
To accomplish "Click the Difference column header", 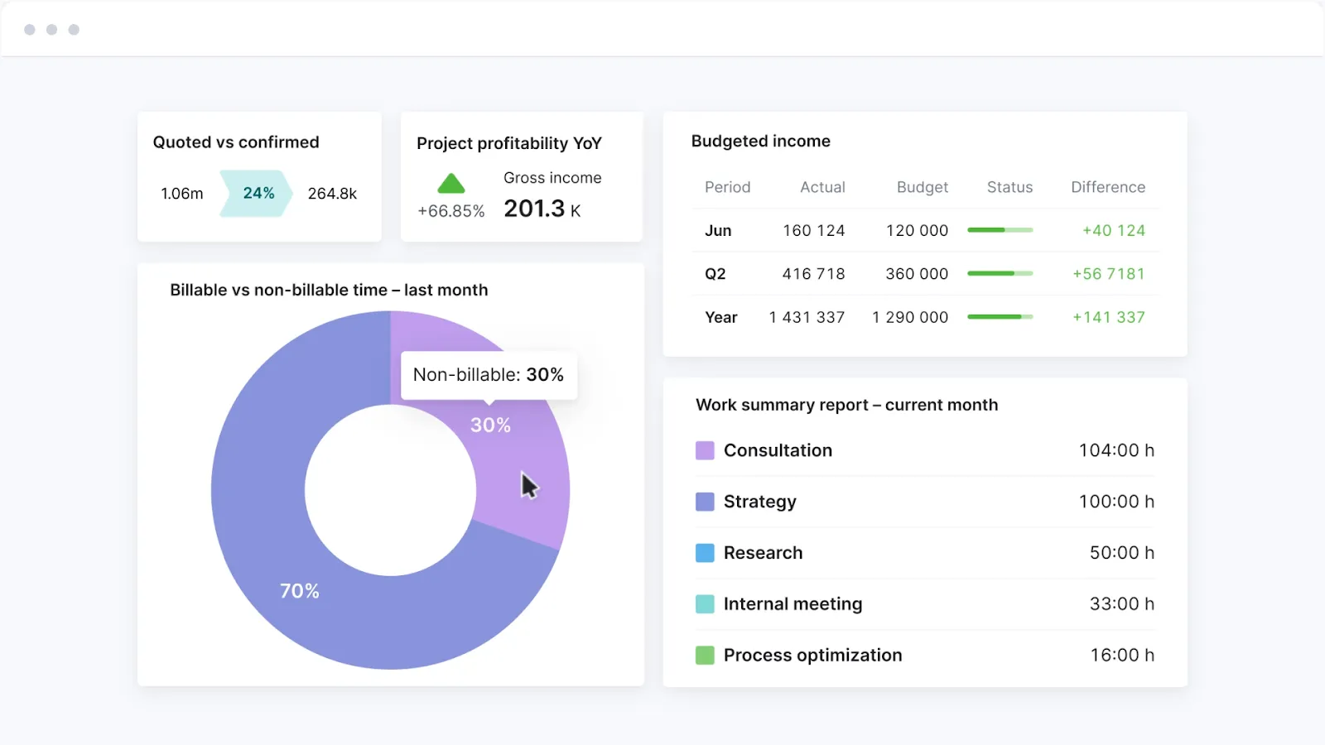I will (1108, 187).
